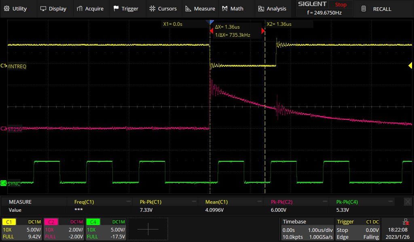Open the Trigger Edge Falling selector
This screenshot has width=414, height=242.
(358, 237)
